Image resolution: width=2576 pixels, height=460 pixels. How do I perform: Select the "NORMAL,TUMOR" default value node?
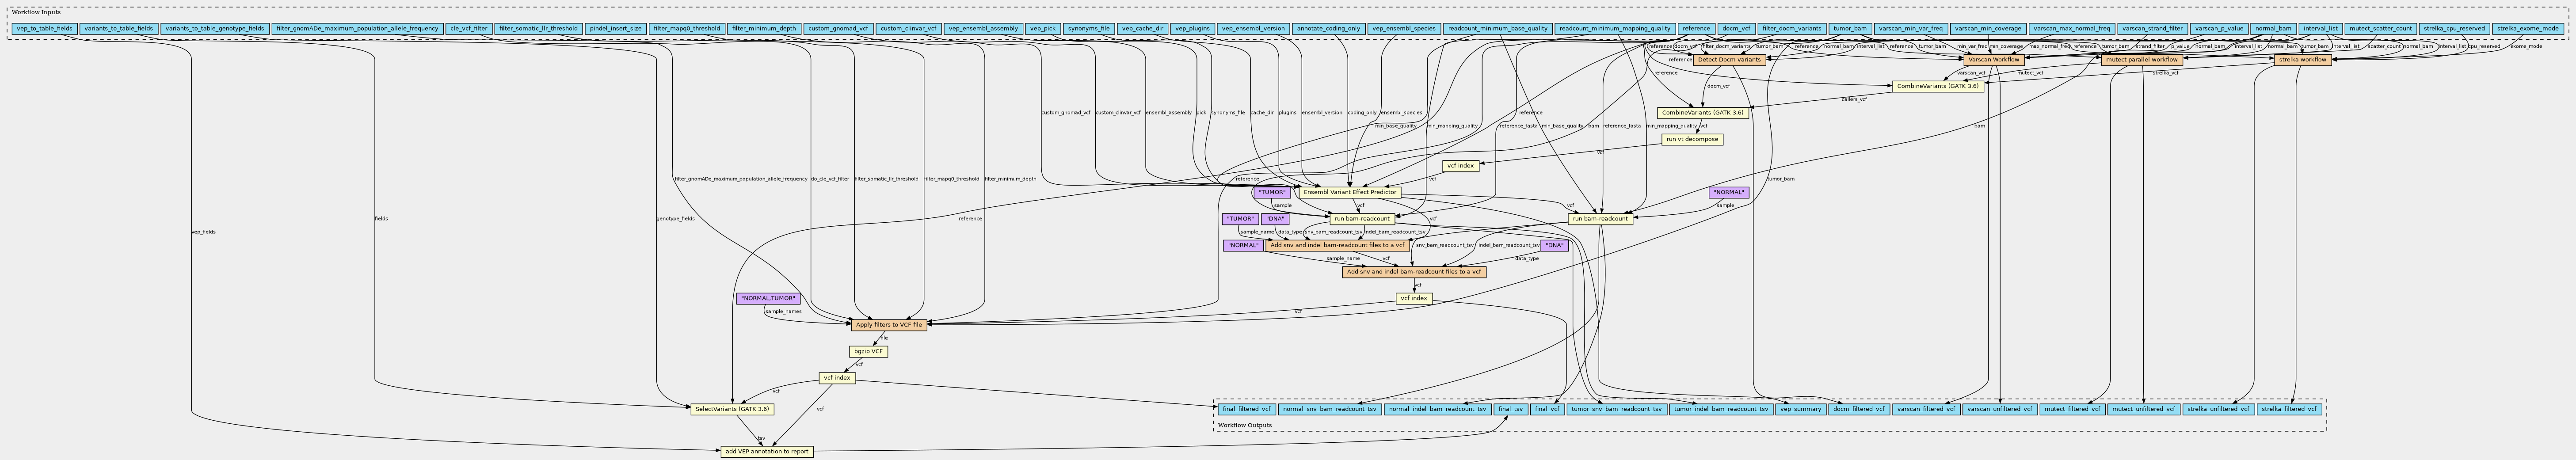click(x=769, y=298)
